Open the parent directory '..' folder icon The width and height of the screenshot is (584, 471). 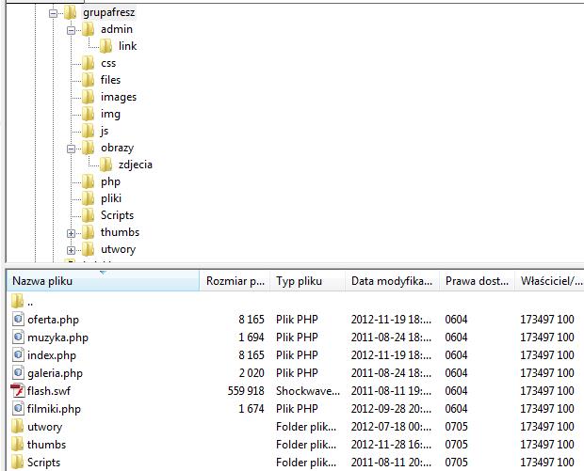(18, 302)
